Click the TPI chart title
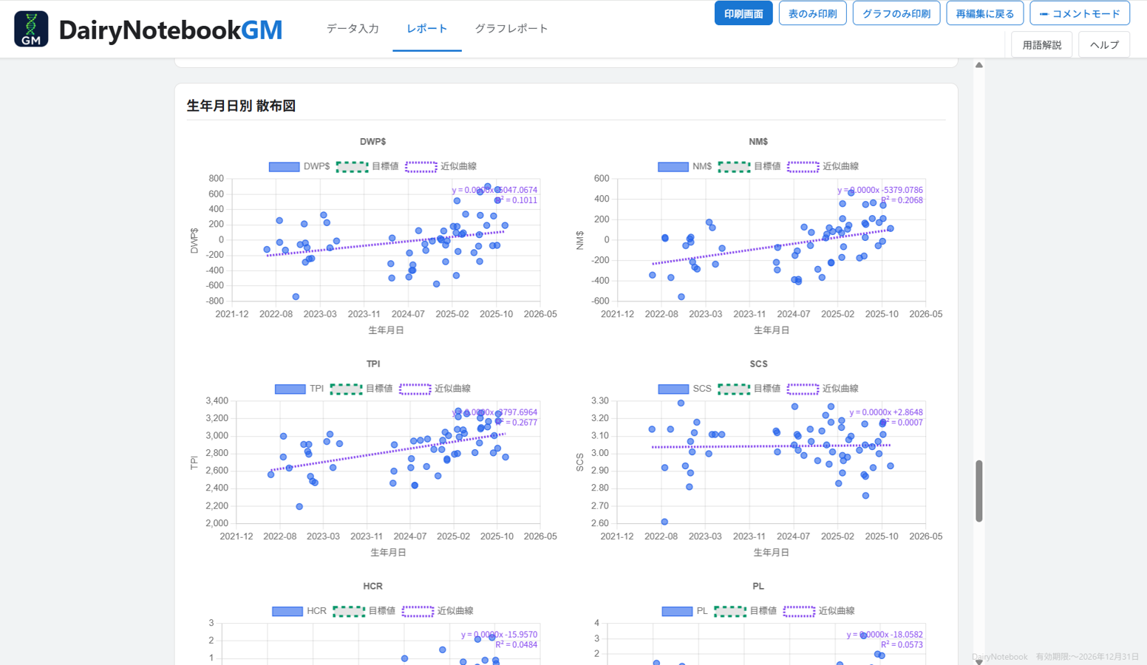 [373, 364]
